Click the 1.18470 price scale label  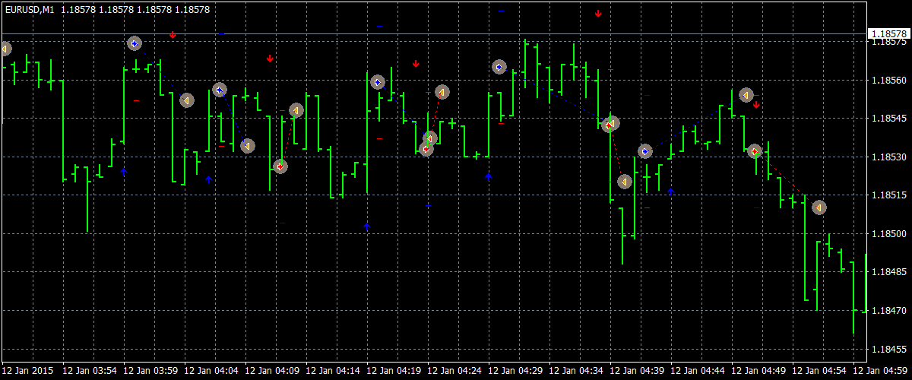[x=888, y=311]
